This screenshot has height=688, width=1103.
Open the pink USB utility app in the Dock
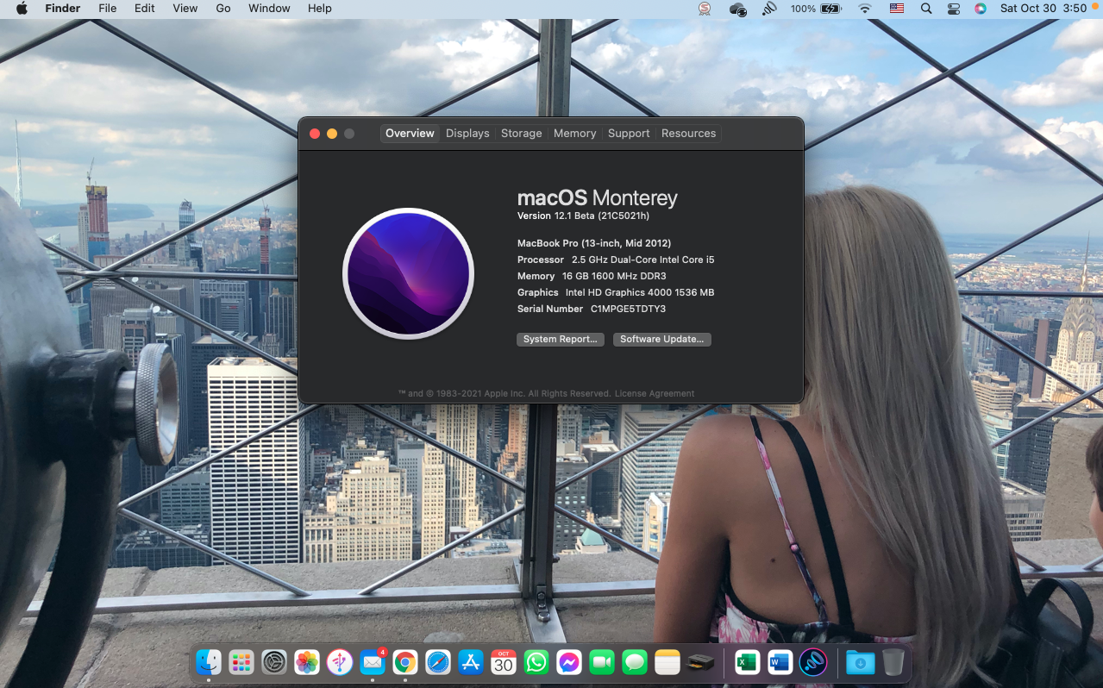340,662
